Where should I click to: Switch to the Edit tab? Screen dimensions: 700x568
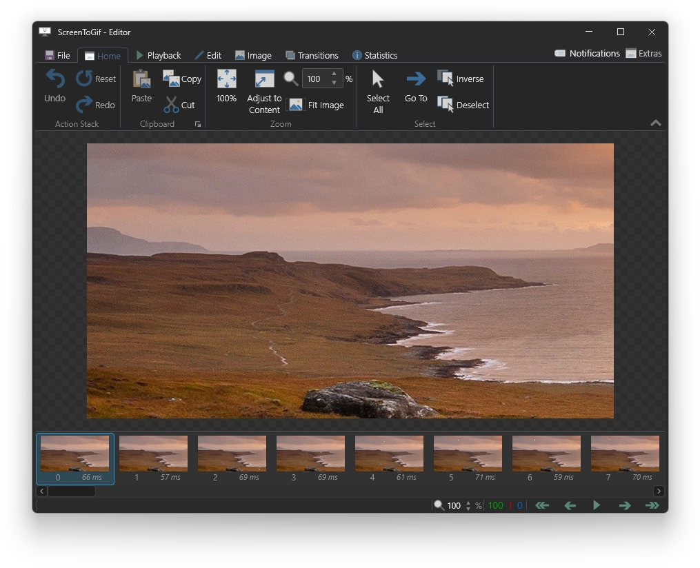click(x=208, y=55)
